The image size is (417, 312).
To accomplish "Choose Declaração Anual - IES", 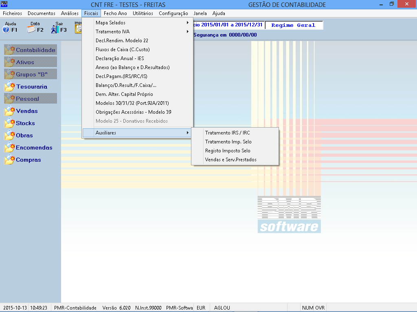I will pos(138,58).
